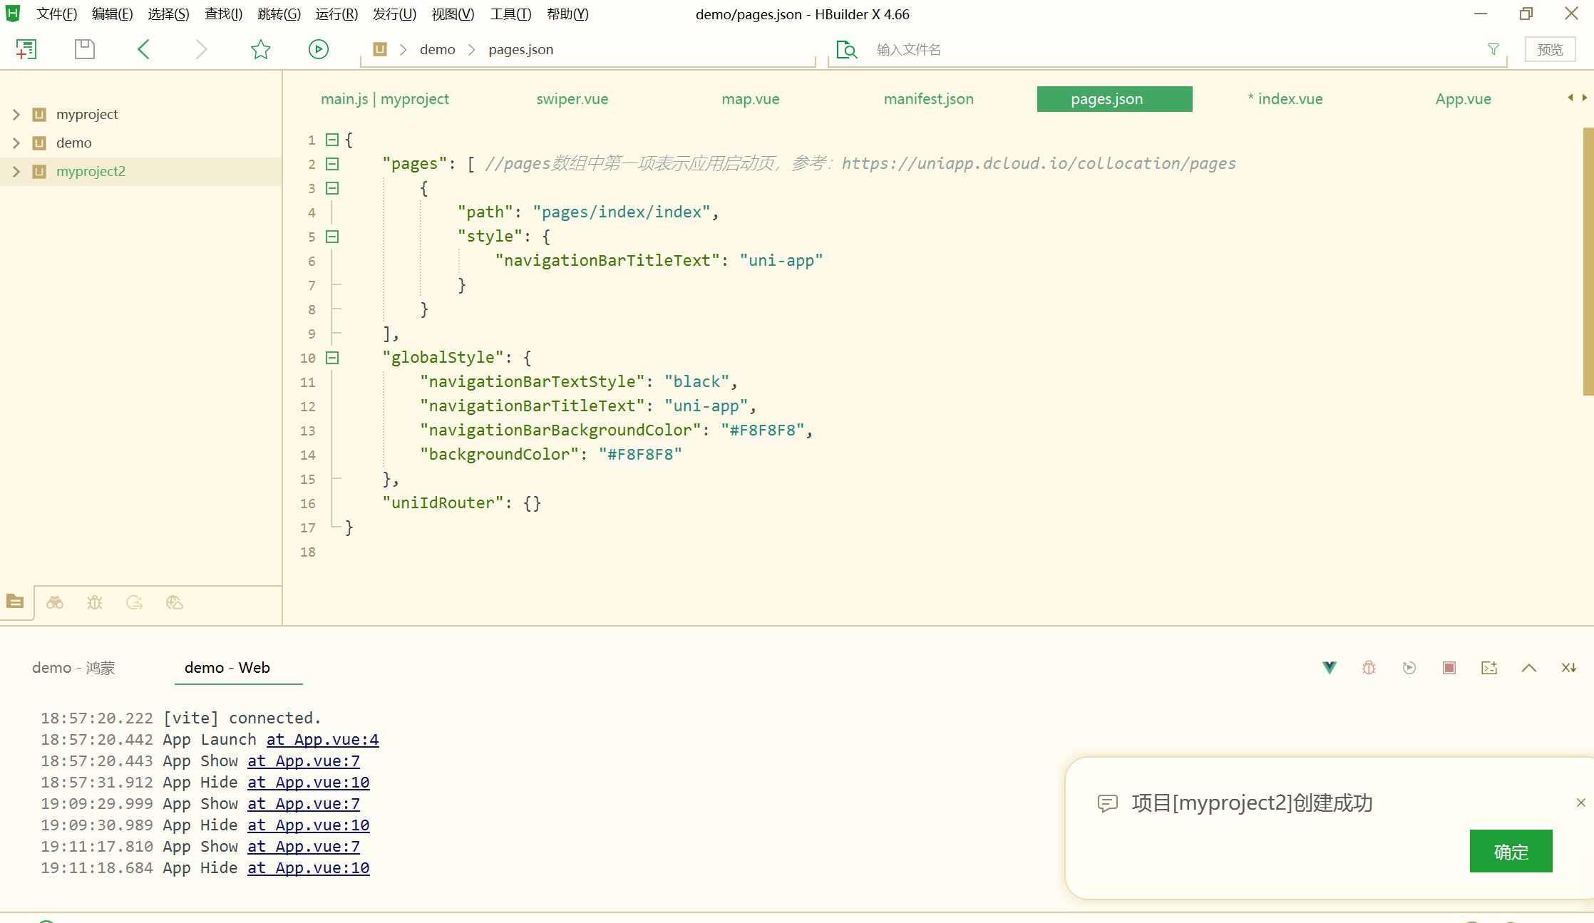Open the search binoculars panel in sidebar
Image resolution: width=1594 pixels, height=923 pixels.
pyautogui.click(x=55, y=602)
